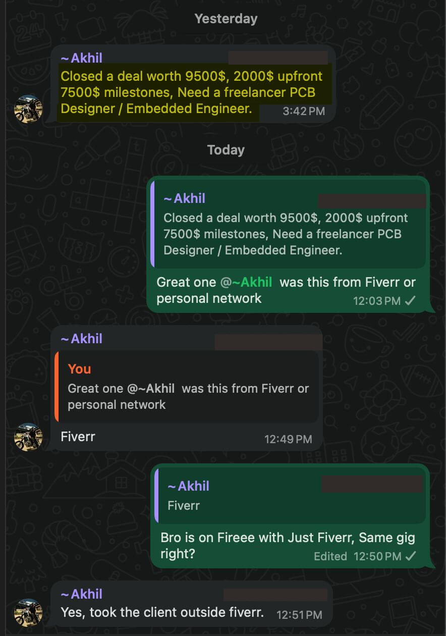Click the ~Akhil sender name above "Closed a deal" message
Viewport: 446px width, 636px height.
point(81,58)
